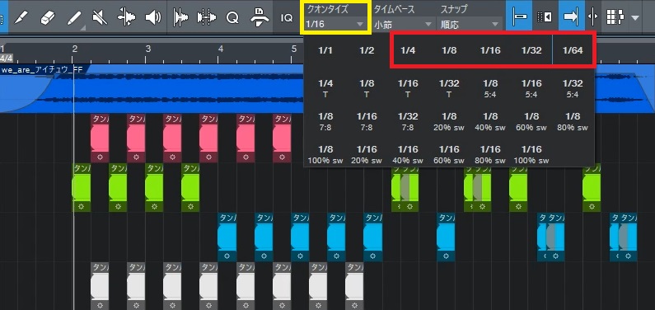Open the スナップ 順応 dropdown
The width and height of the screenshot is (655, 310).
tap(470, 24)
